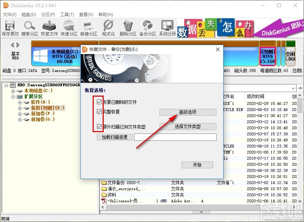Toggle 恢复已删除的文件 checkbox

tap(99, 102)
